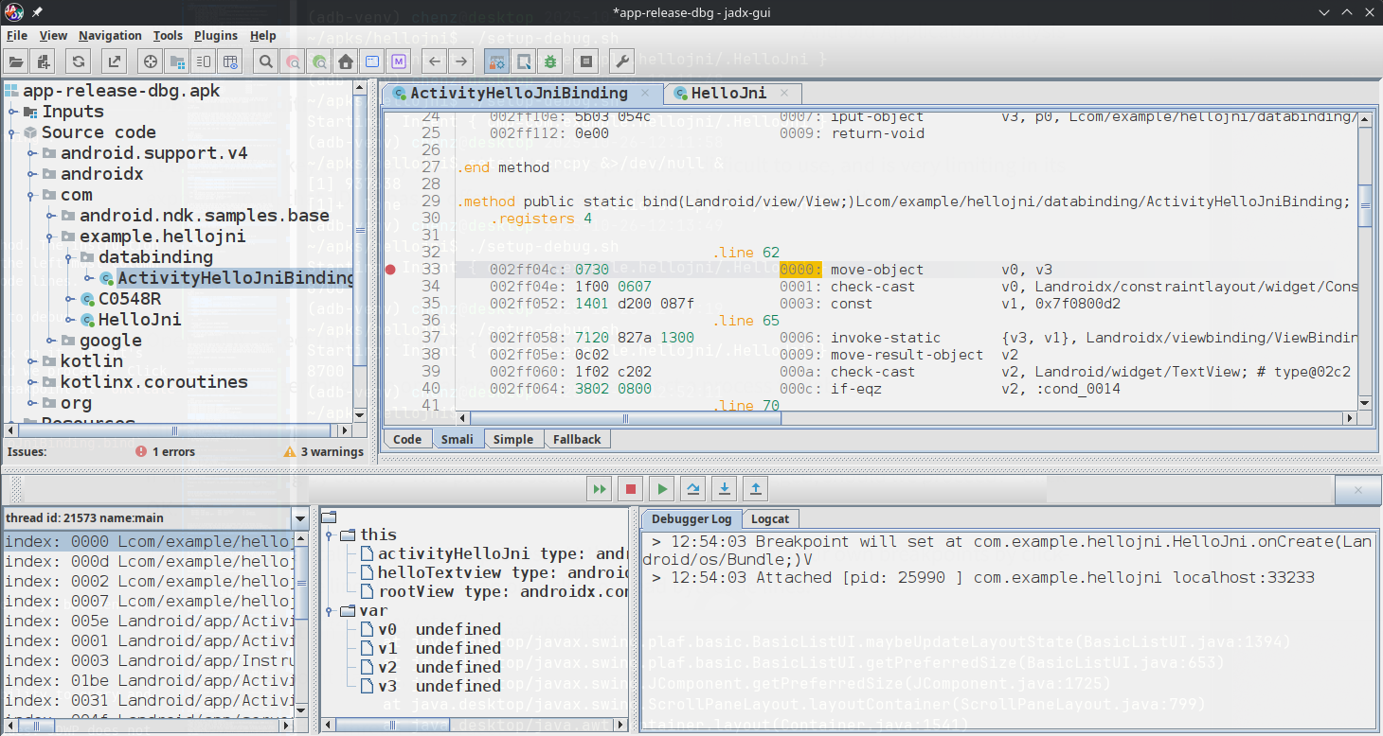Step into with the blue down-arrow debugger icon

click(725, 488)
